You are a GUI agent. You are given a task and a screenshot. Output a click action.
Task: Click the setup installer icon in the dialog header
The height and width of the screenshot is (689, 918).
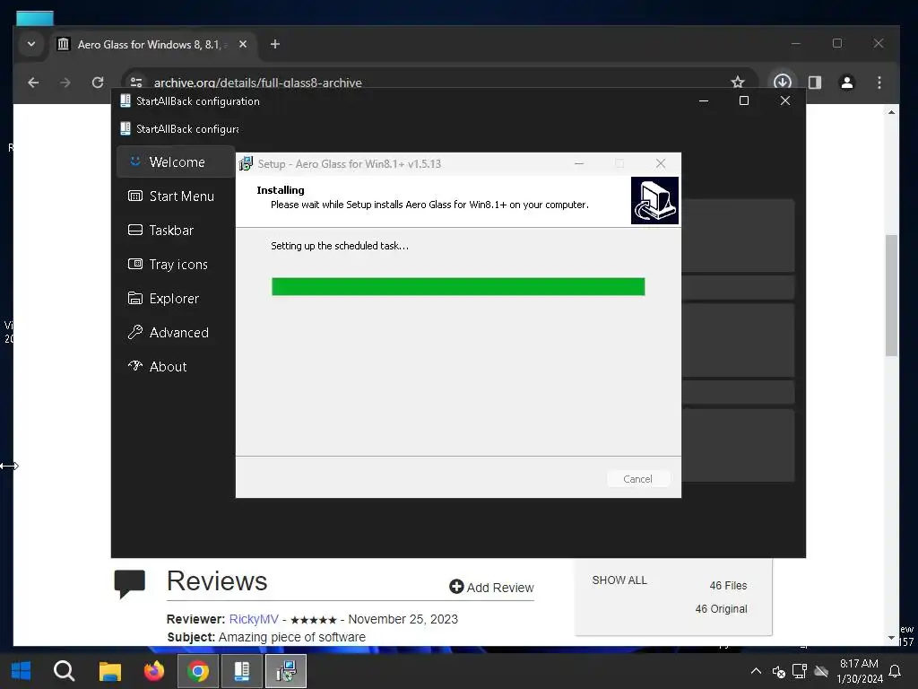tap(654, 200)
